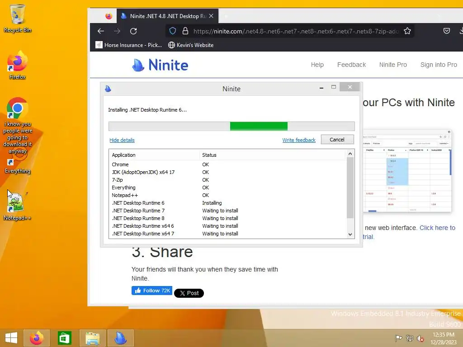Maximize the Ninite installer dialog
463x347 pixels.
click(x=334, y=87)
